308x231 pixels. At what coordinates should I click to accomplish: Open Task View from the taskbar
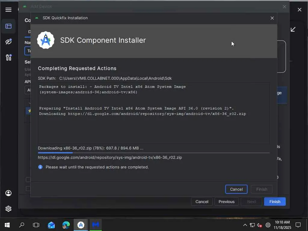pyautogui.click(x=36, y=225)
